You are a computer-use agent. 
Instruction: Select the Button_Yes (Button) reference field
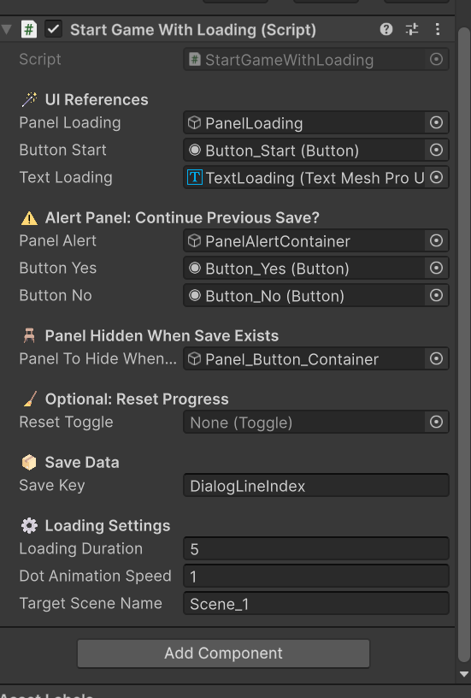pos(304,268)
